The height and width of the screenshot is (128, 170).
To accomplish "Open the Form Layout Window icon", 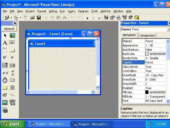I will 118,18.
